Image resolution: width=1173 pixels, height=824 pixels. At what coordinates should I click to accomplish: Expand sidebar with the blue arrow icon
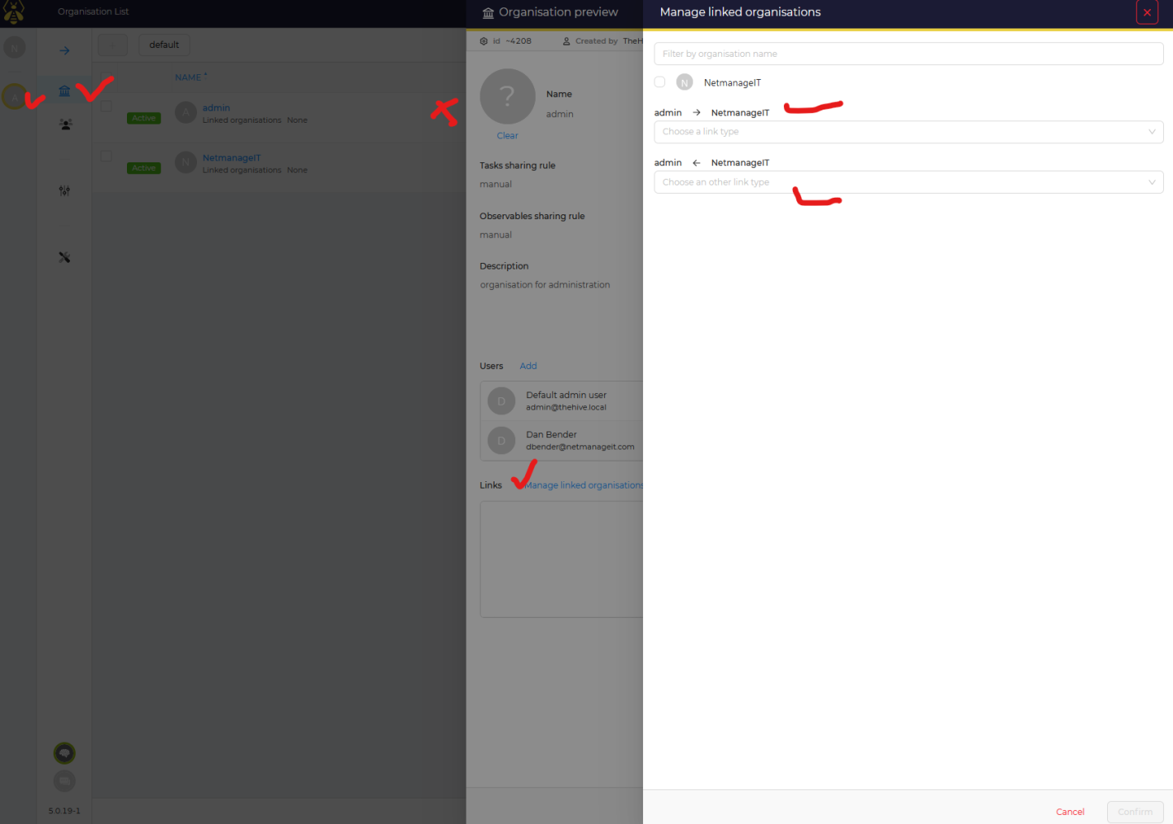[x=64, y=51]
